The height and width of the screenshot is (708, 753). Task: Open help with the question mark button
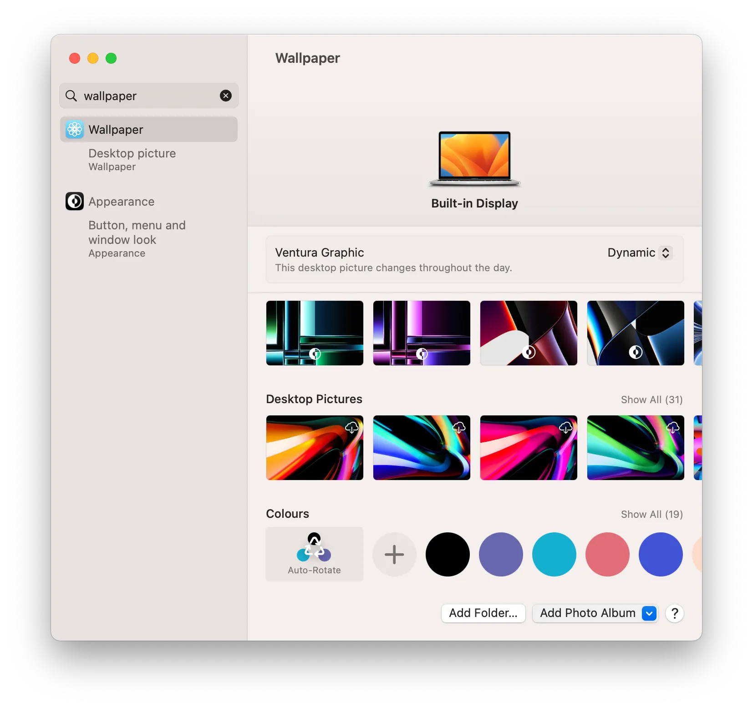(x=674, y=613)
